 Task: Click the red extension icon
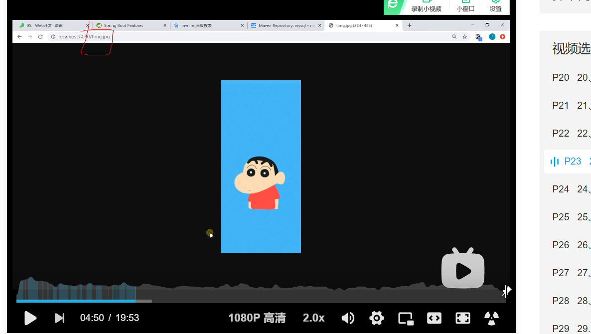(x=502, y=36)
